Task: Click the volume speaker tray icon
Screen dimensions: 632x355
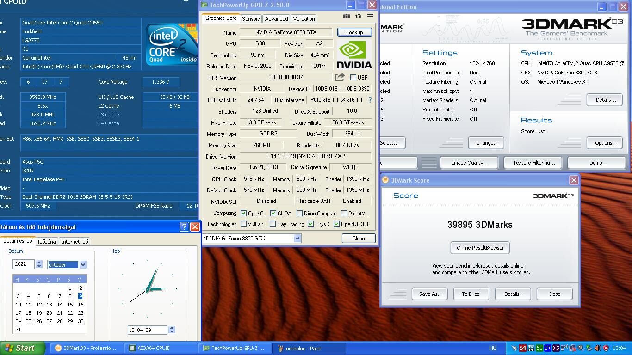Action: tap(597, 348)
